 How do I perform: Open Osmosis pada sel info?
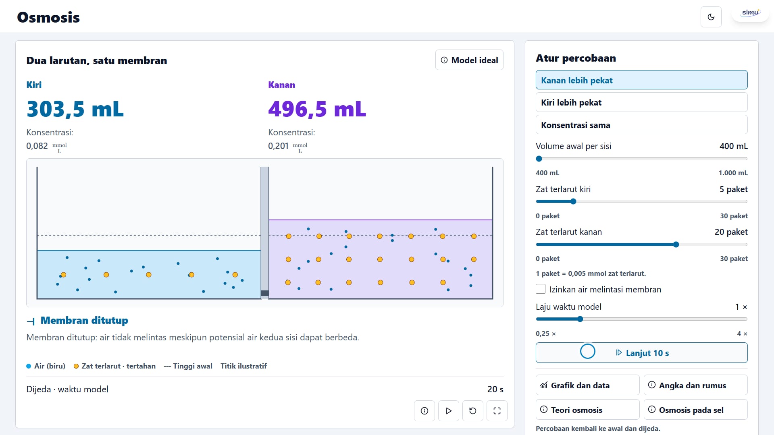pyautogui.click(x=695, y=410)
